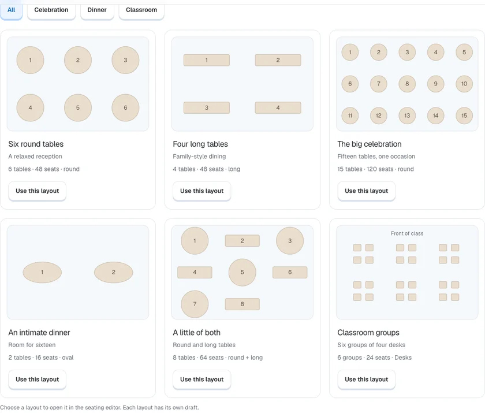Click the 'Room for sixteen' subtitle

coord(32,345)
